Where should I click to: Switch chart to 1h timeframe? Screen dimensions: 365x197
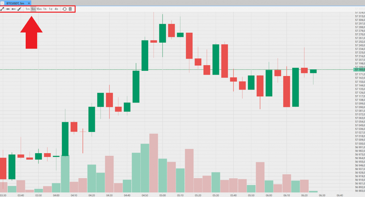click(x=45, y=9)
